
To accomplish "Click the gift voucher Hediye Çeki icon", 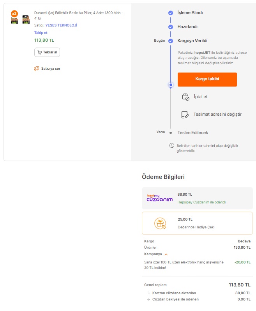I will 160,223.
